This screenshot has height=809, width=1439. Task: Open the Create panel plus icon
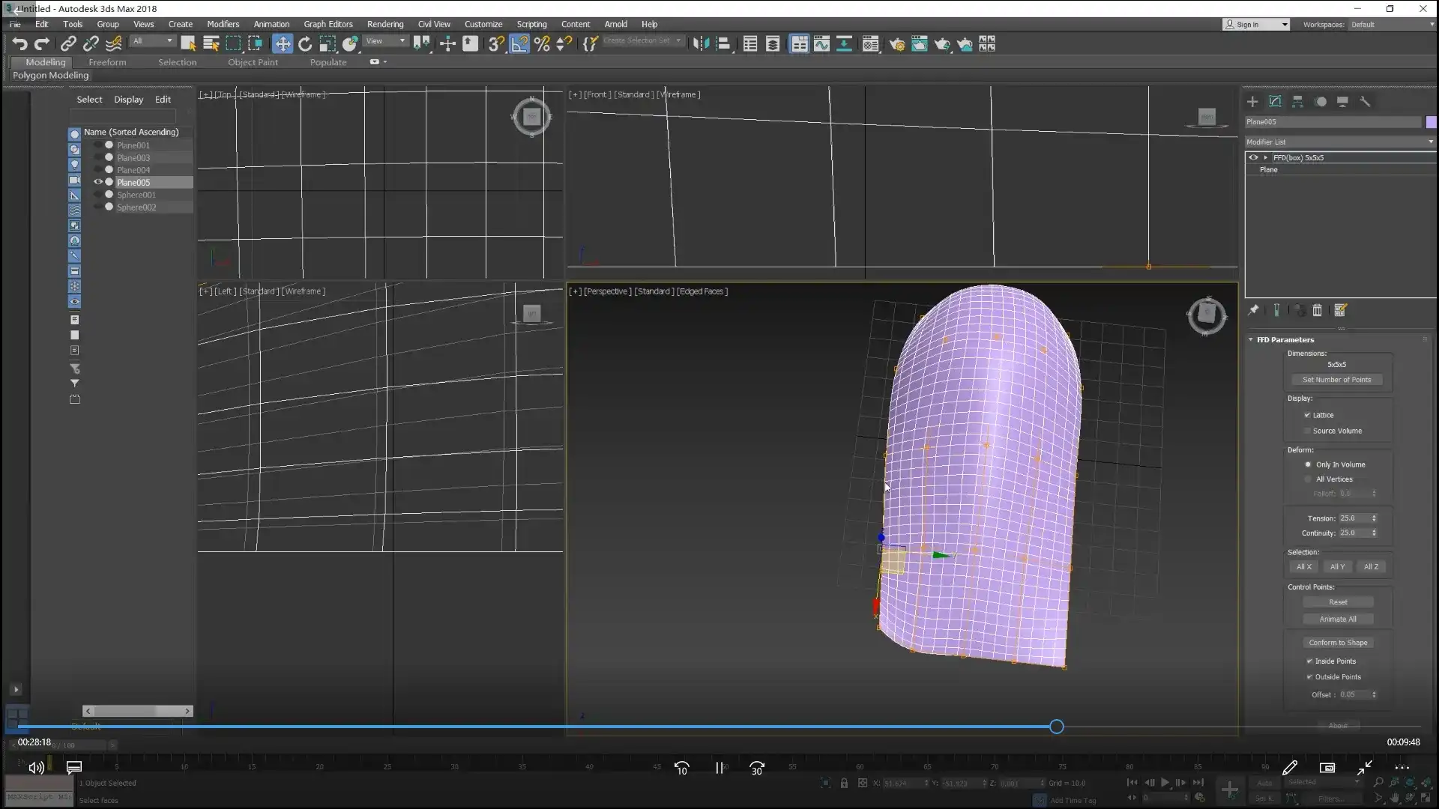point(1252,101)
